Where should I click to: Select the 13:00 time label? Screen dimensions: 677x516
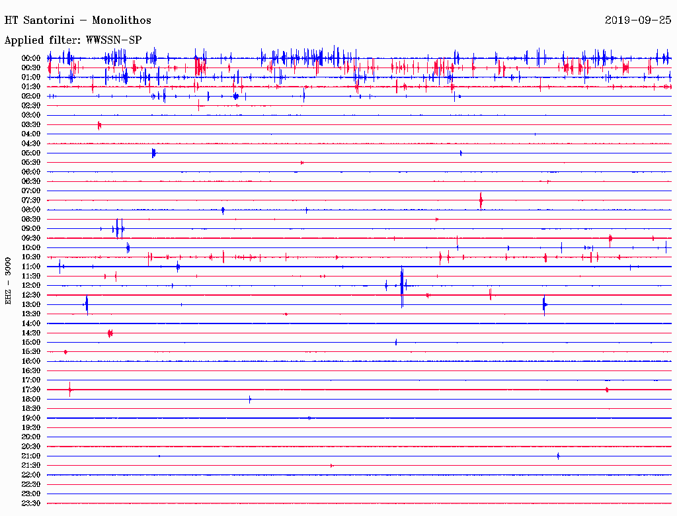[31, 305]
